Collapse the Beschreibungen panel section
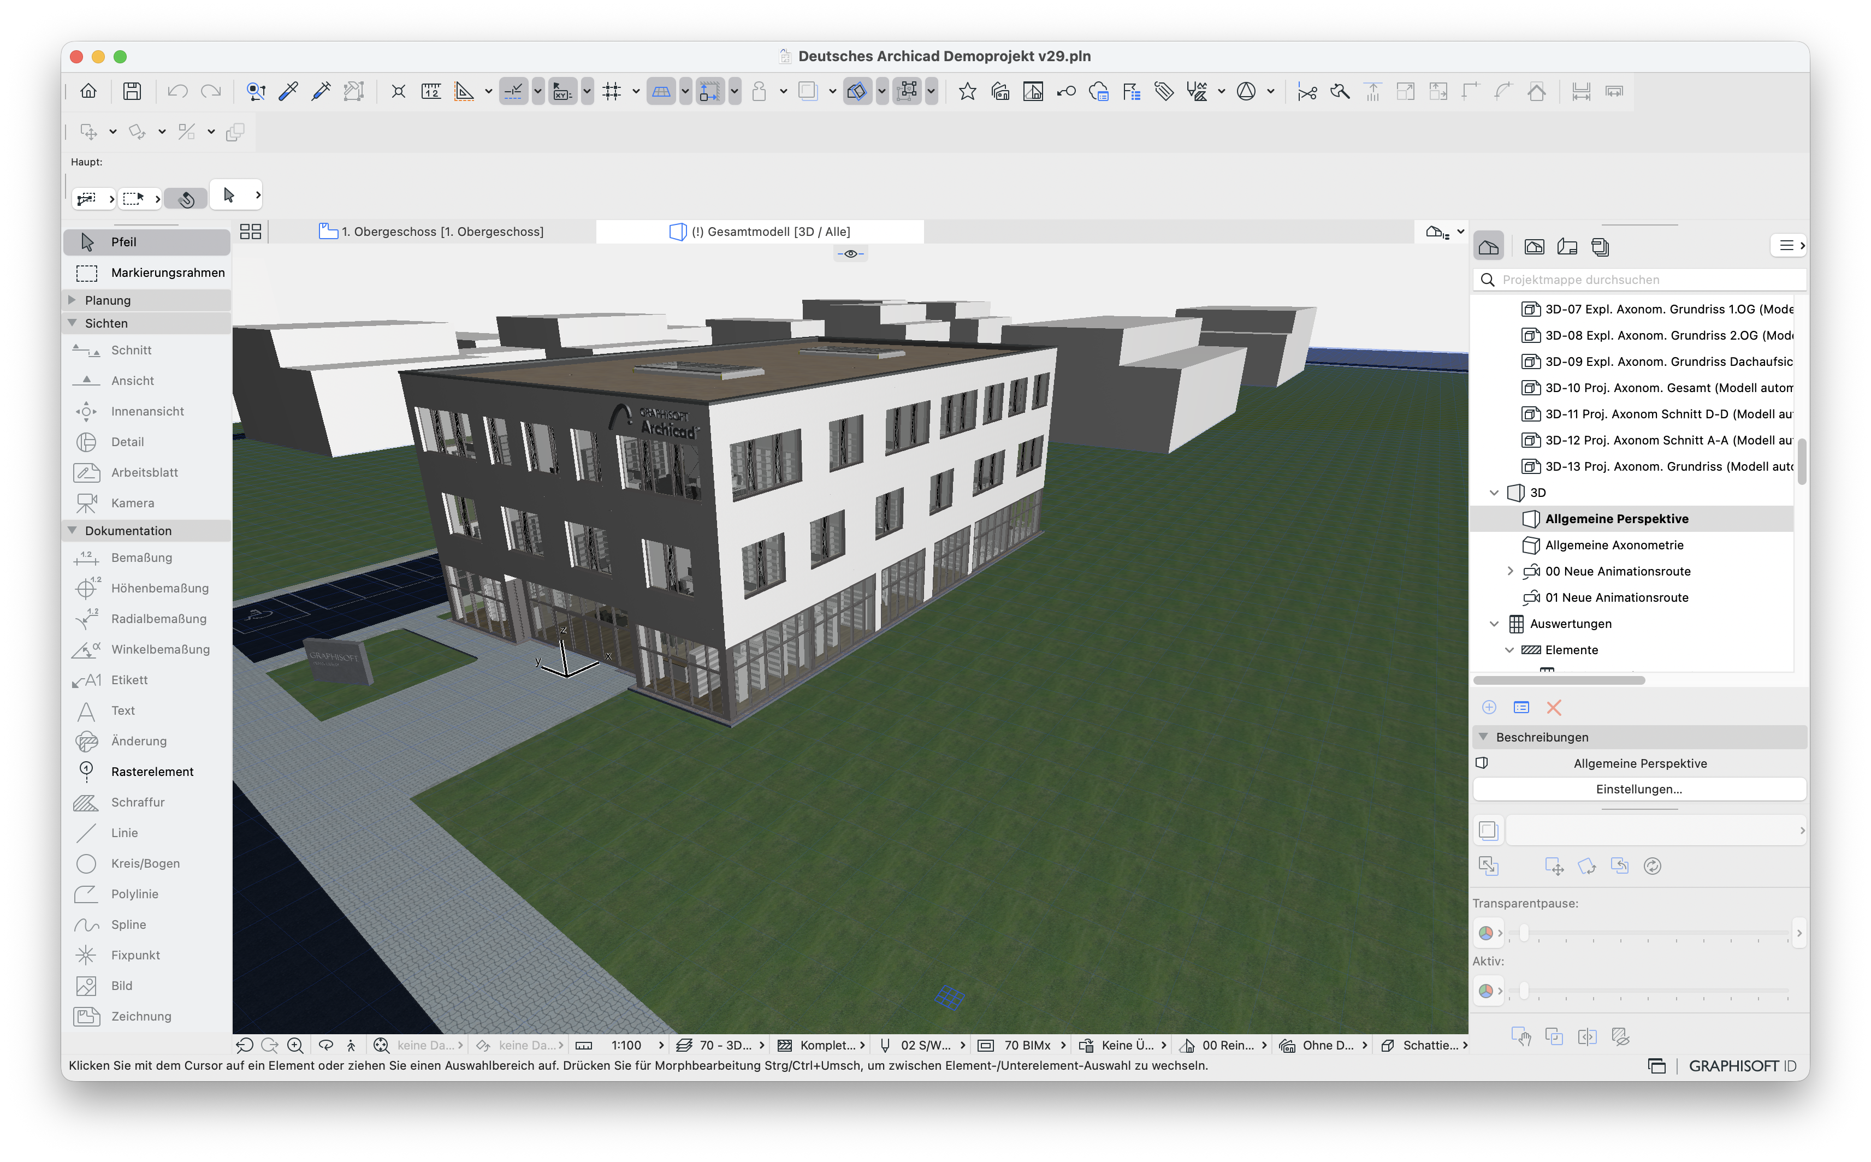1871x1162 pixels. tap(1484, 736)
